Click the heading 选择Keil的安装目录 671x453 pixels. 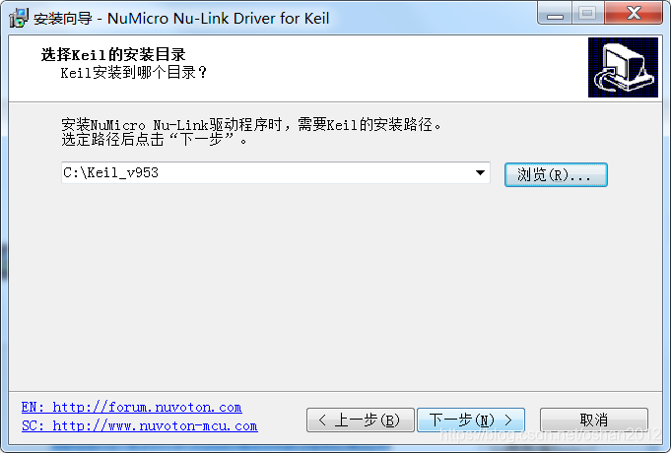(113, 55)
